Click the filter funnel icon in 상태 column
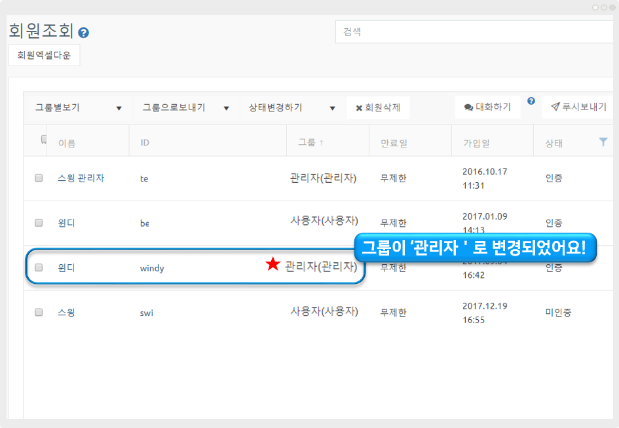 click(x=603, y=142)
